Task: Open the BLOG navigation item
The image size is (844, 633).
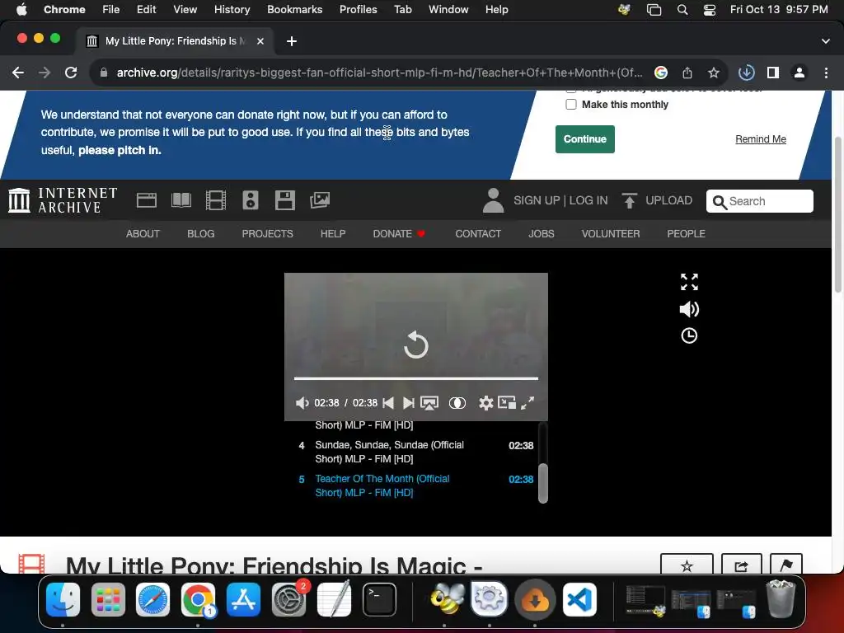Action: pos(201,233)
